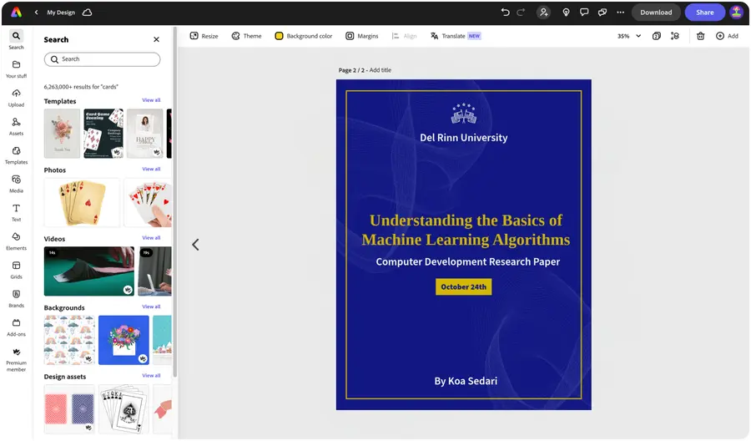Delete the page with trash icon
This screenshot has width=751, height=441.
pos(700,36)
